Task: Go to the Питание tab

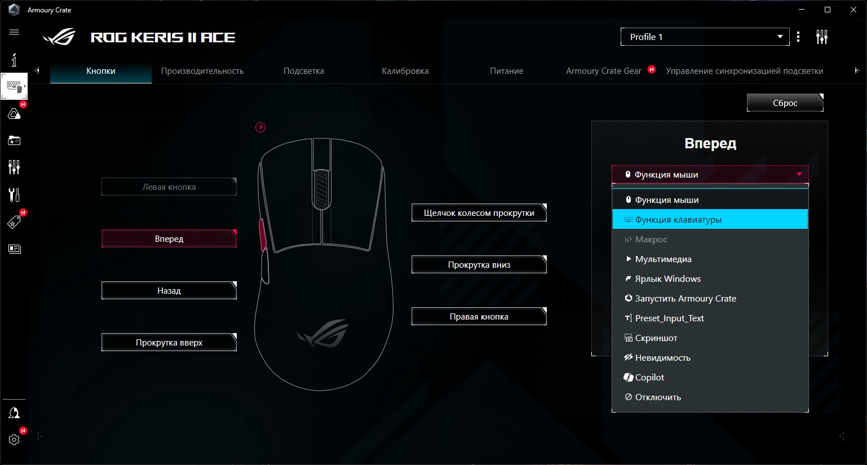Action: 507,71
